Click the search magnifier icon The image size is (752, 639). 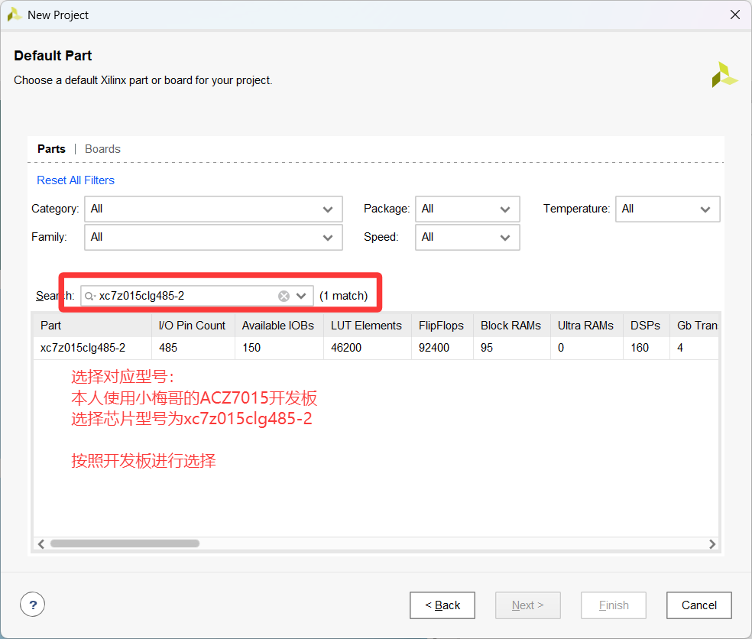[x=89, y=296]
